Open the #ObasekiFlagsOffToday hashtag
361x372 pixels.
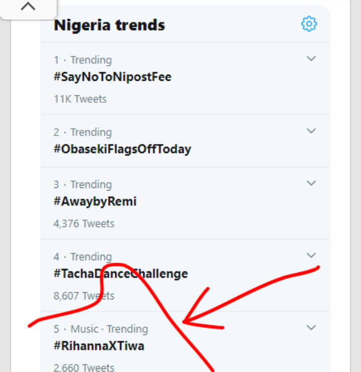(x=122, y=149)
